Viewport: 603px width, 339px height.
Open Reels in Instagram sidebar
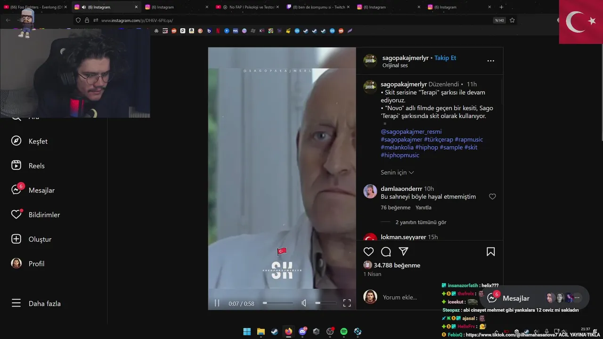click(28, 166)
